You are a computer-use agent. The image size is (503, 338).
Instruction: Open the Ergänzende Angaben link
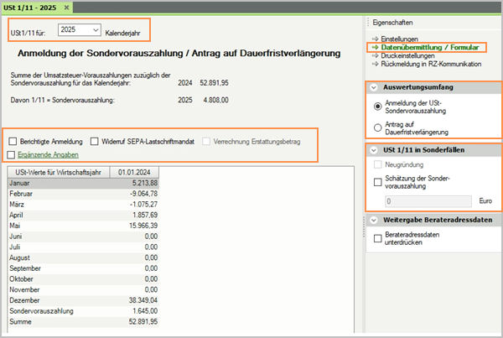pyautogui.click(x=48, y=154)
